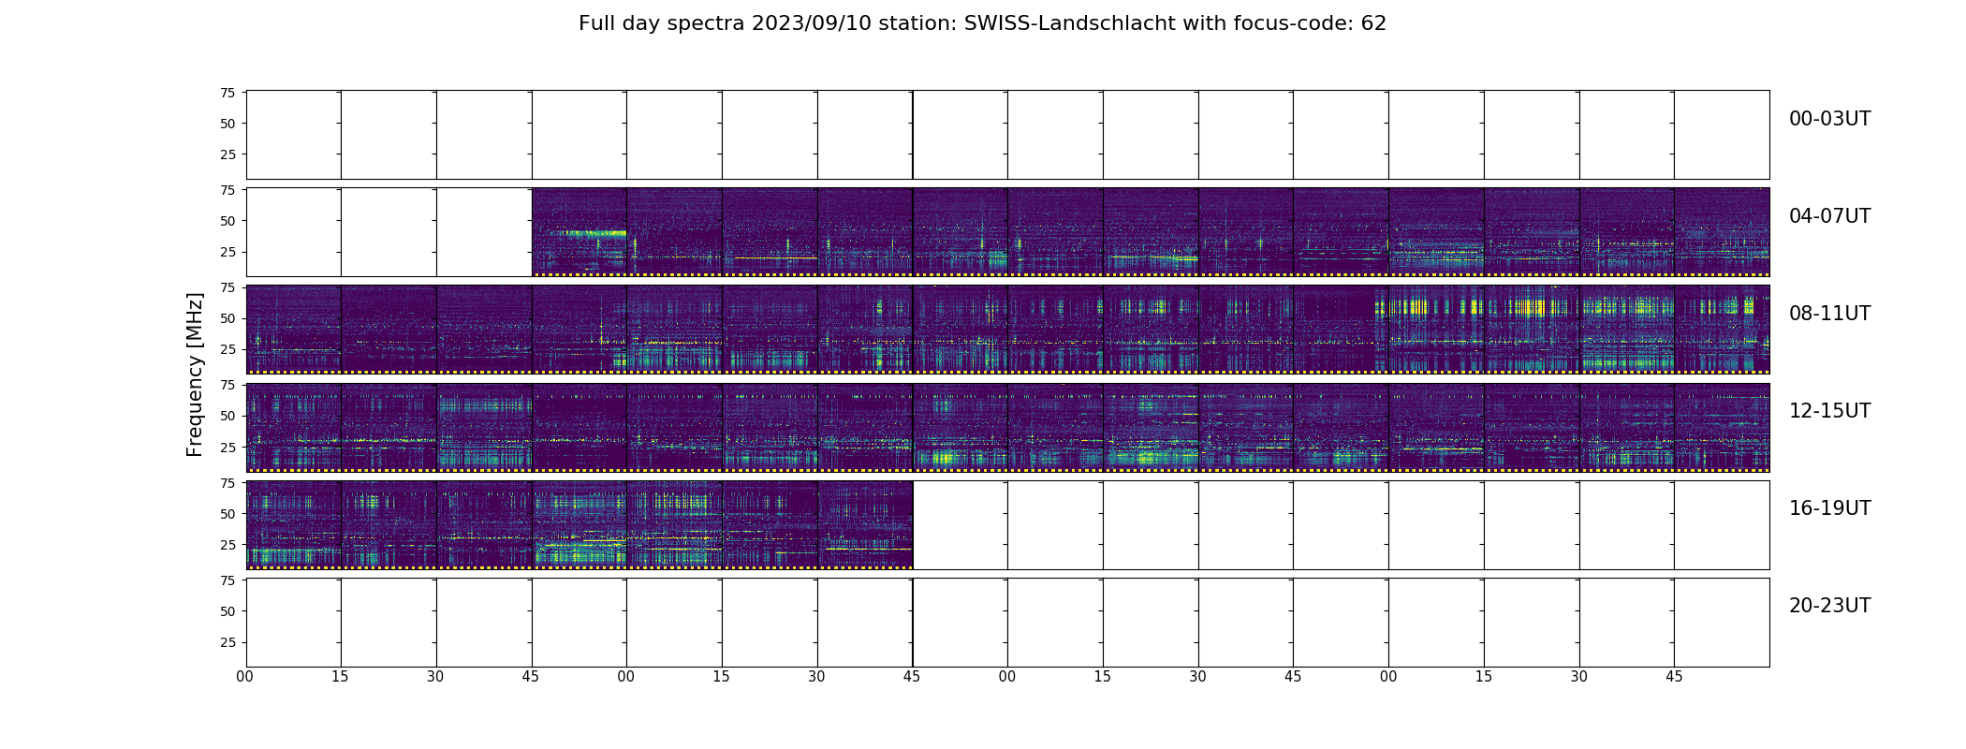Select the '75' tick of the 04-07UT row
This screenshot has height=749, width=1966.
(227, 190)
